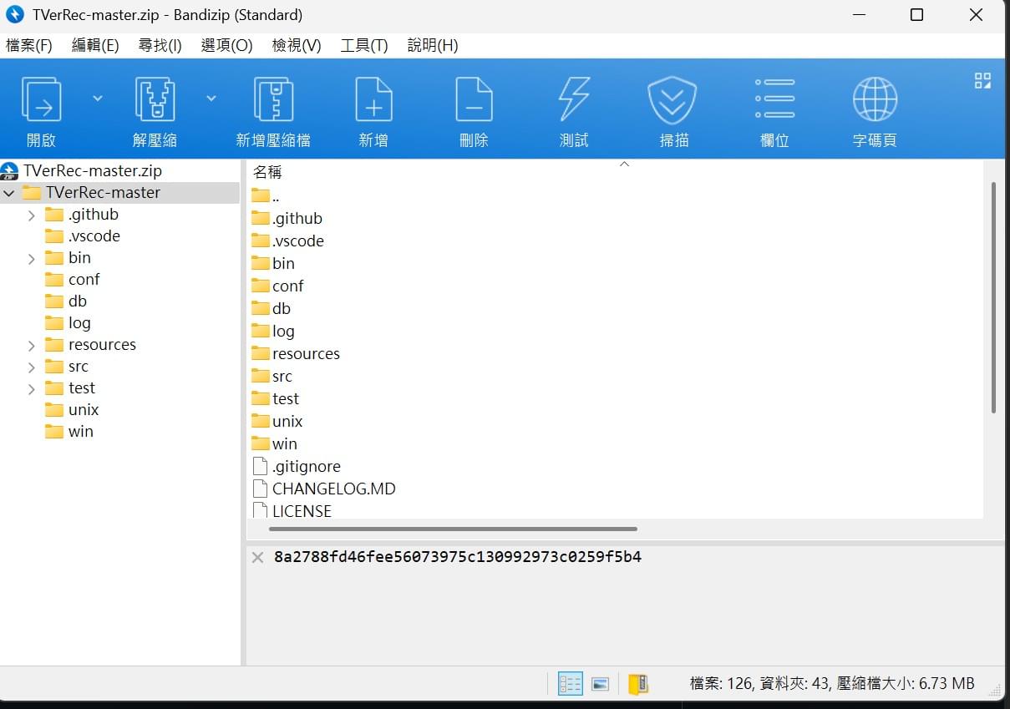Click the 開啟 (Open) toolbar icon
Screen dimensions: 1010x709
pyautogui.click(x=41, y=100)
